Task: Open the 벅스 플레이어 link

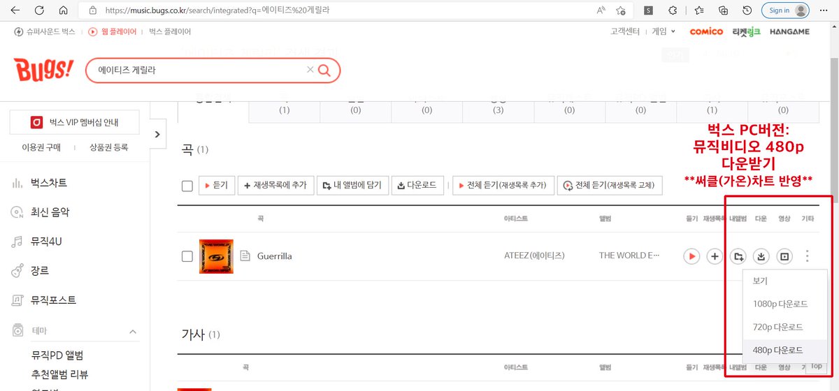Action: [x=169, y=31]
